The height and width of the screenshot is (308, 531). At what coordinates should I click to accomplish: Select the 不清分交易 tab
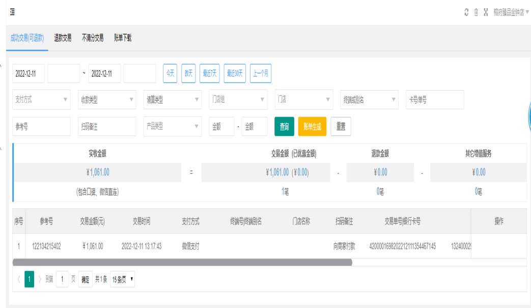93,38
